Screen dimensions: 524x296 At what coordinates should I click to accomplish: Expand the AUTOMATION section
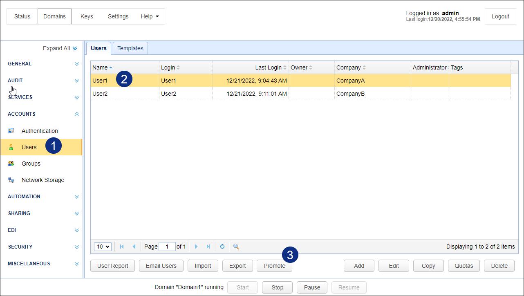click(x=77, y=197)
